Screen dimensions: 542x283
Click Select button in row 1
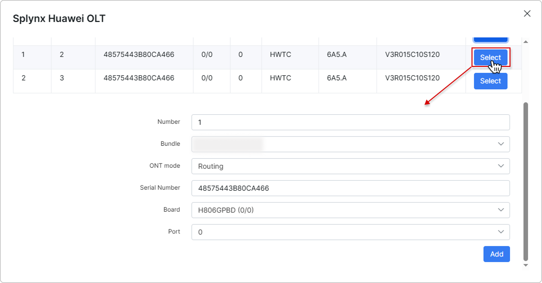490,57
